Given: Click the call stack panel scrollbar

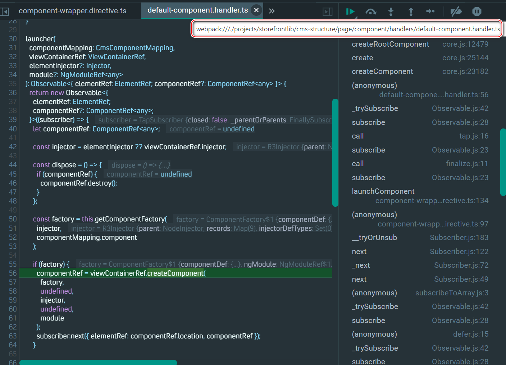Looking at the screenshot, I should [503, 162].
